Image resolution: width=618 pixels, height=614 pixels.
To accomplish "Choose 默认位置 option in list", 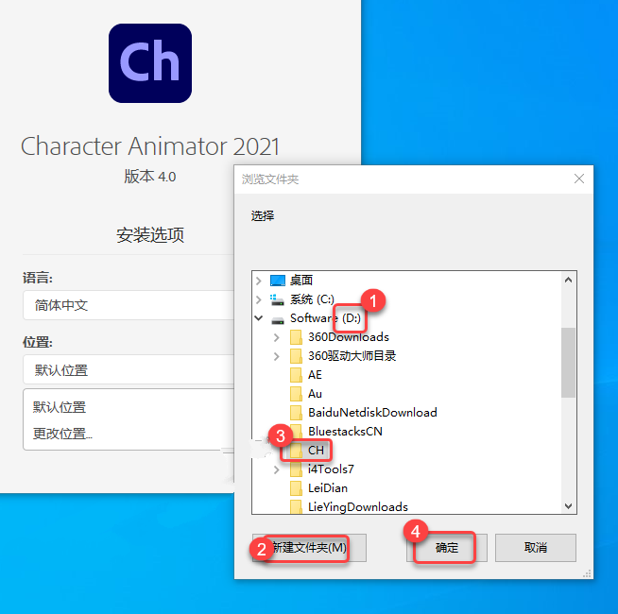I will tap(60, 407).
